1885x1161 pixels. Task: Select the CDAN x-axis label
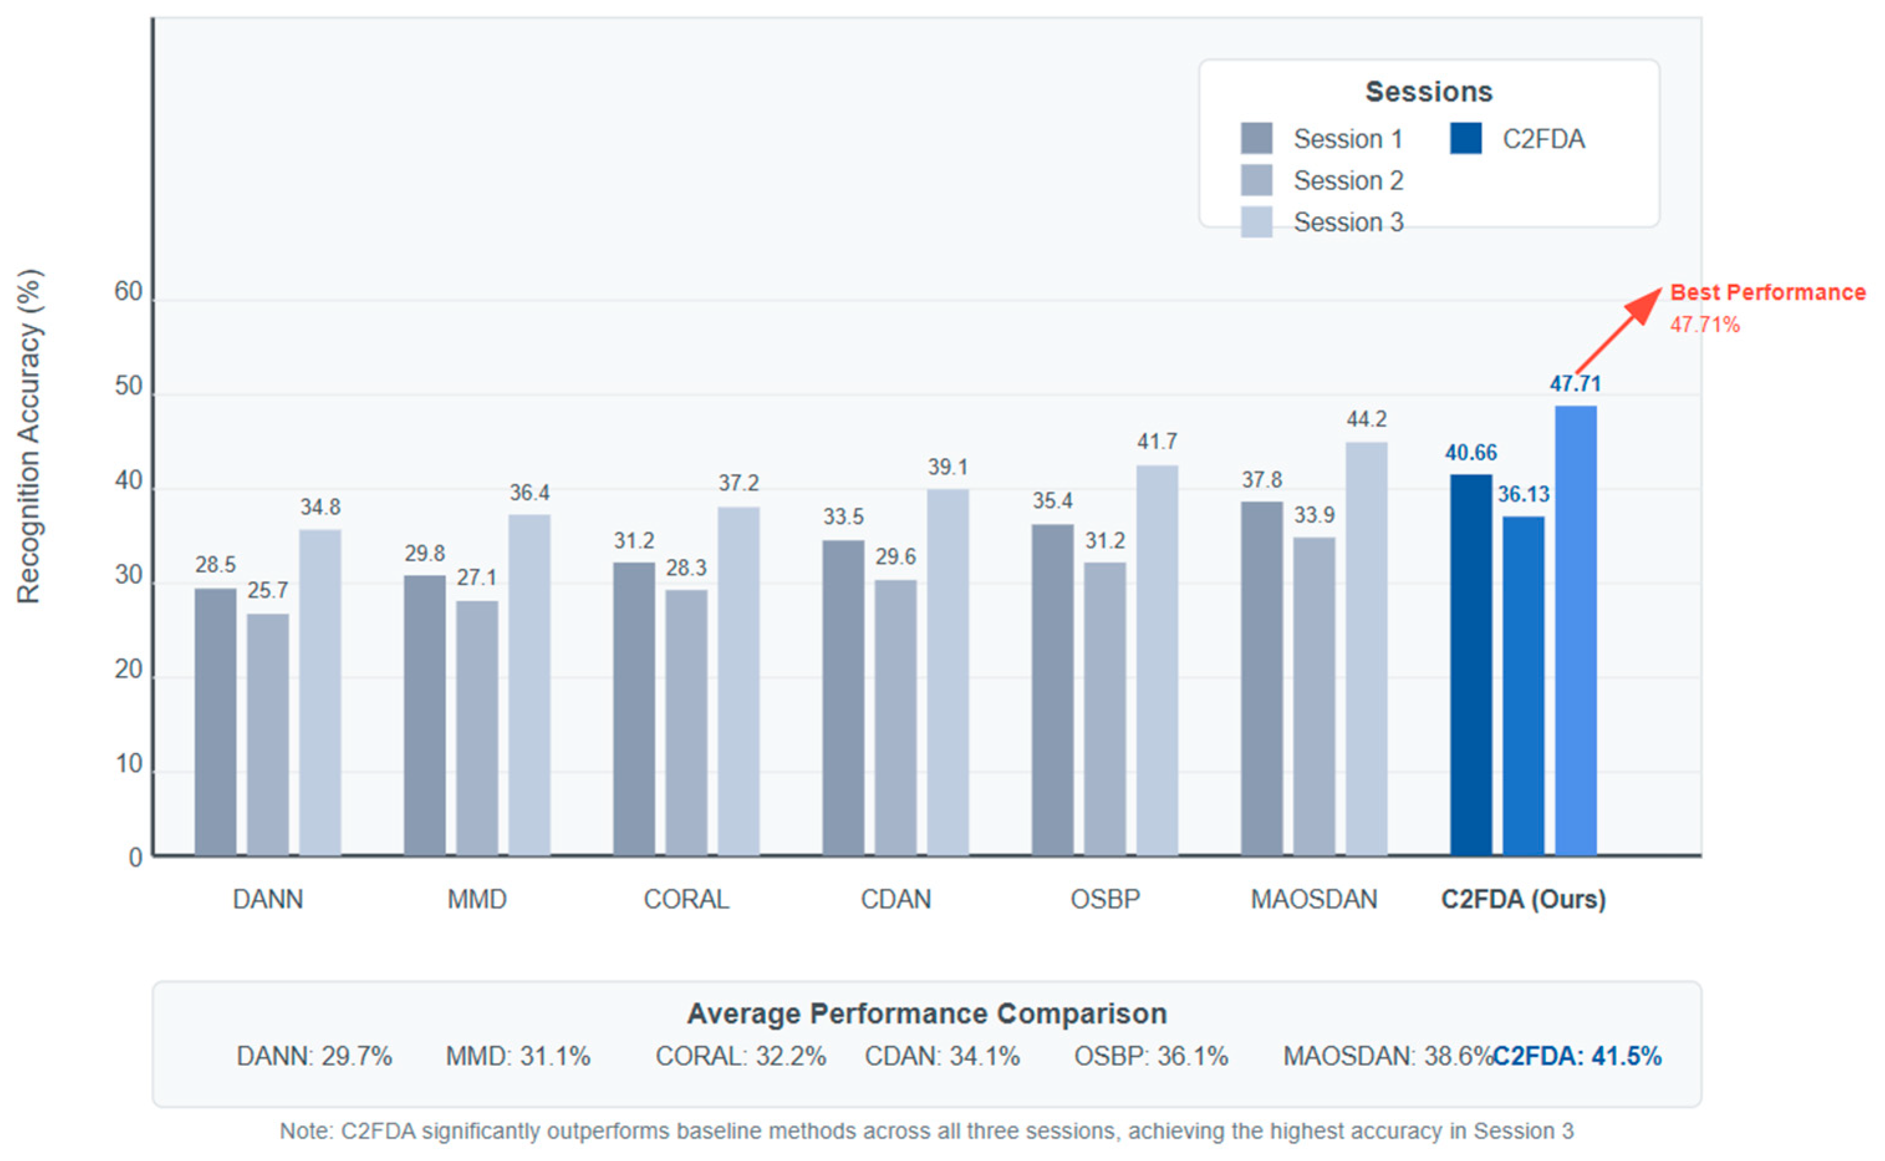[896, 899]
